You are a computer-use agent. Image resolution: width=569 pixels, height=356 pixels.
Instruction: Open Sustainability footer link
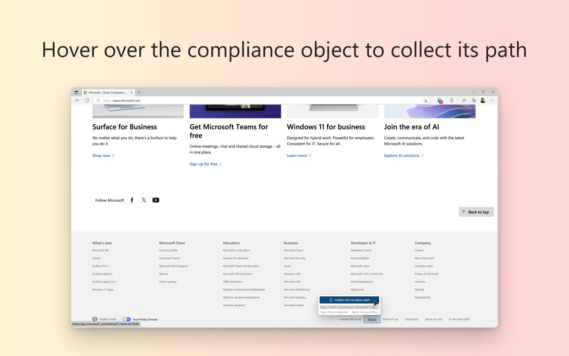tap(422, 297)
